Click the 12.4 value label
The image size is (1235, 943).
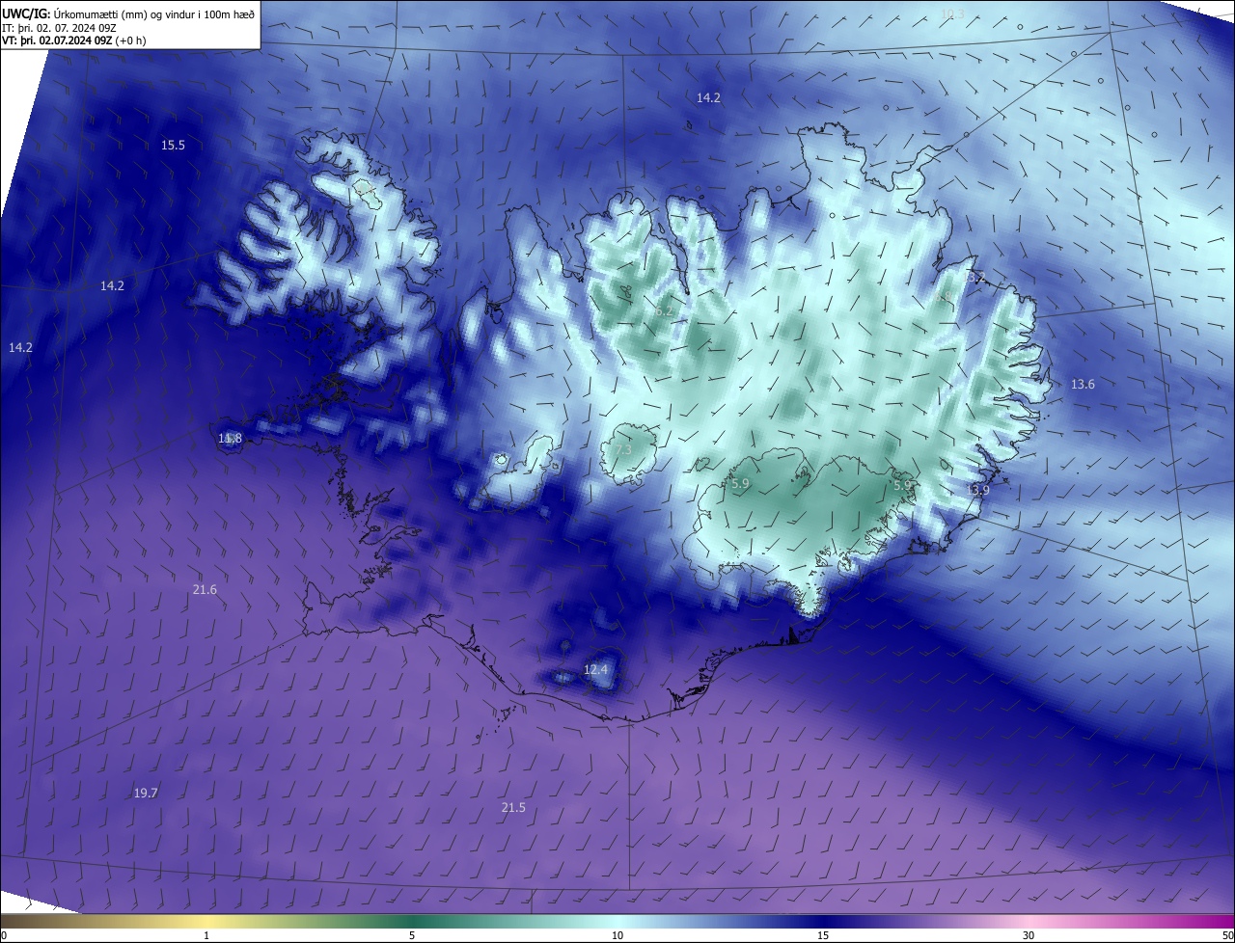click(596, 669)
